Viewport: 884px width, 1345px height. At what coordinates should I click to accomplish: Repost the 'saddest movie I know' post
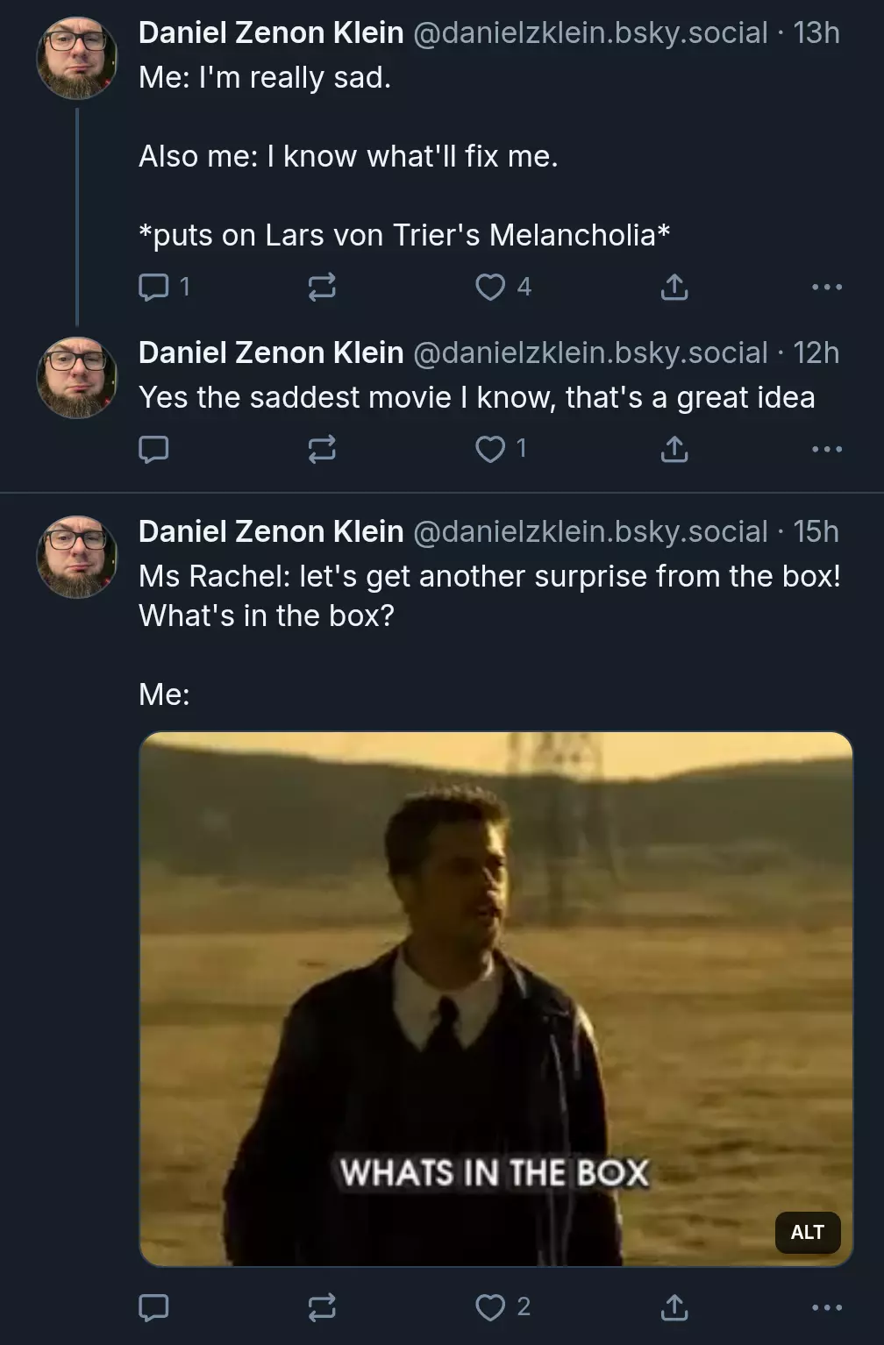322,449
